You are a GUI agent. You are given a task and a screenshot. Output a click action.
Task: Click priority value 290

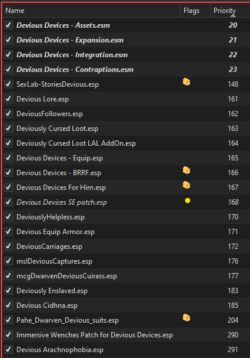pyautogui.click(x=233, y=335)
